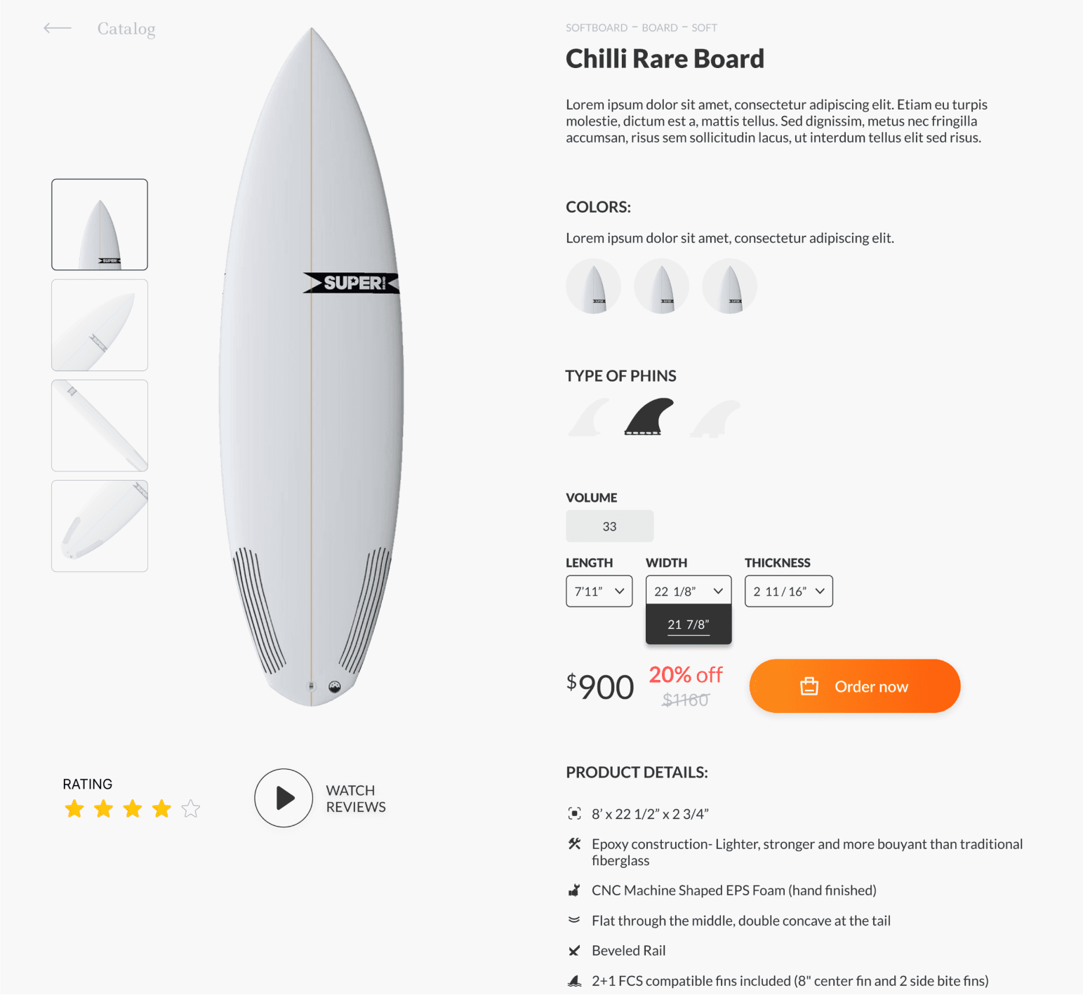Select the first board color swatch
Viewport: 1083px width, 995px height.
(594, 286)
